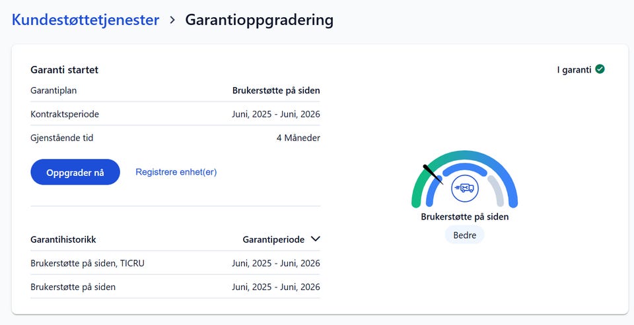Select the Brukerstøtte på siden, TICRU row
Viewport: 634px width, 325px height.
point(175,263)
